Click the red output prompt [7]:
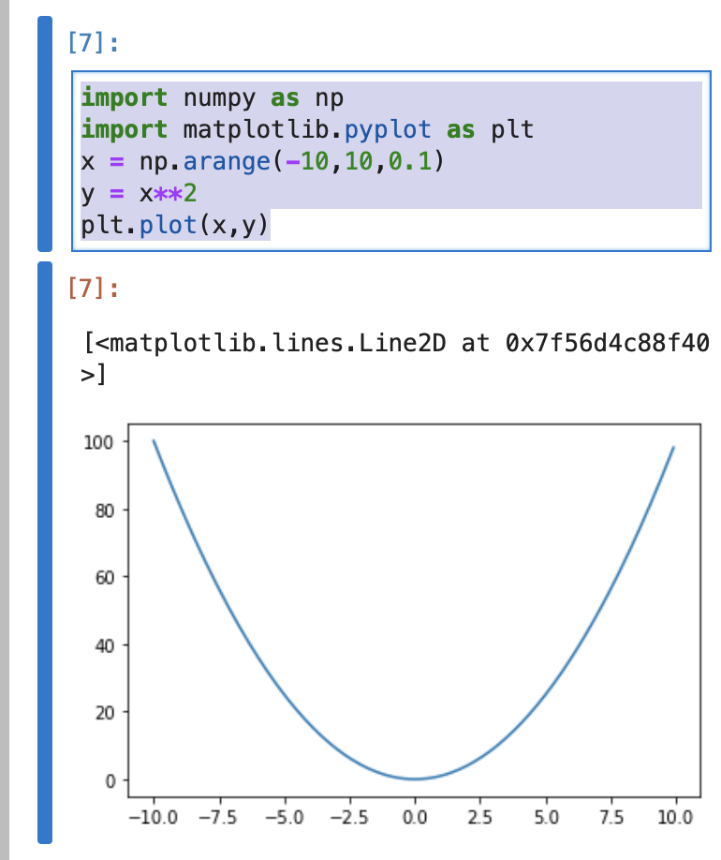Viewport: 721px width, 860px height. [x=95, y=289]
